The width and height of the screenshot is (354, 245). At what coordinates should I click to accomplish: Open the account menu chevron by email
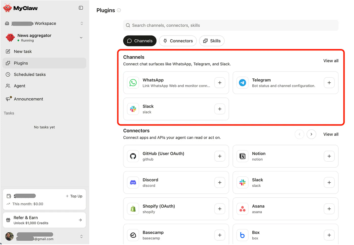click(x=81, y=236)
